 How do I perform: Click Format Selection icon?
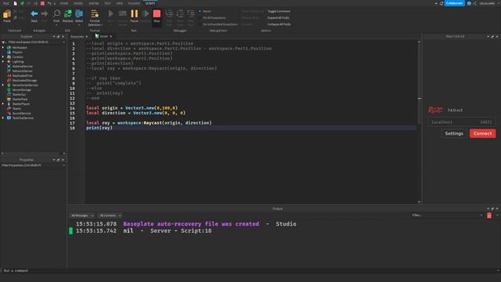tap(95, 14)
